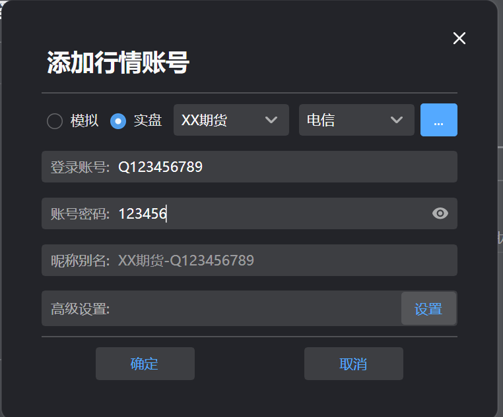503x417 pixels.
Task: Click the 昵称别名 label text
Action: 80,261
